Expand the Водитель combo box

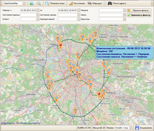(124, 19)
